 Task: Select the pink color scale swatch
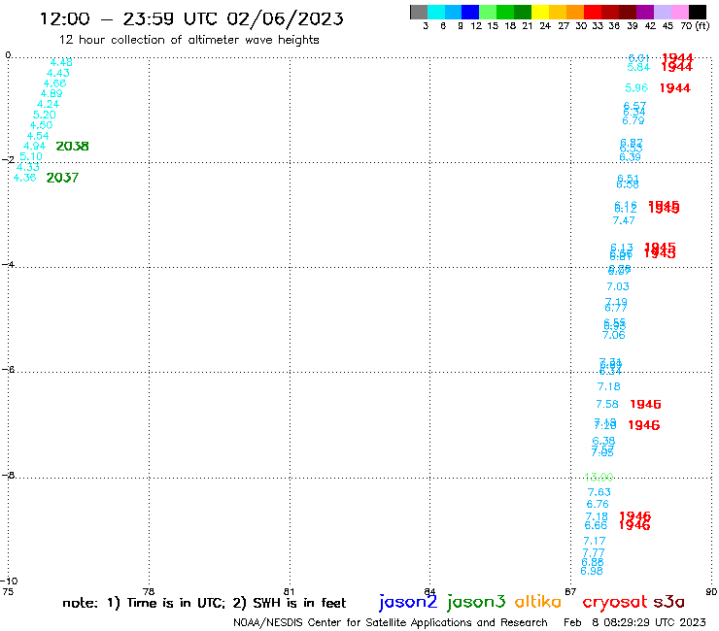pos(679,12)
